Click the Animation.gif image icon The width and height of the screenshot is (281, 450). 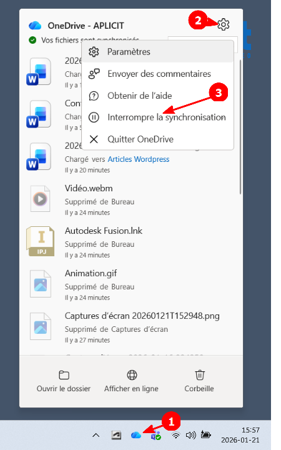click(x=41, y=284)
